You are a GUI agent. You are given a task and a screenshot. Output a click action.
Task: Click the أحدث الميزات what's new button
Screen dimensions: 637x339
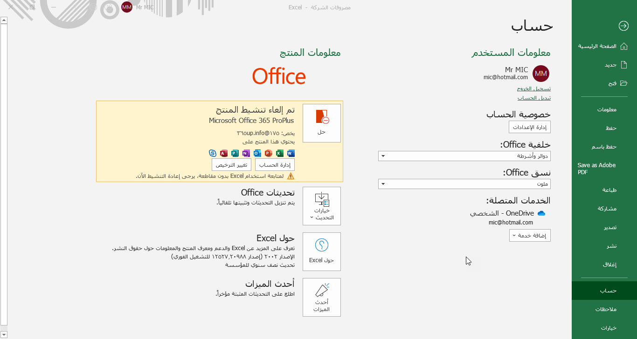[x=322, y=297]
